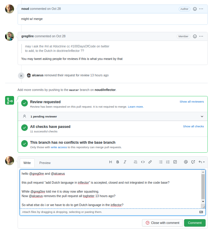This screenshot has height=229, width=211.
Task: Click green check next to no conflicts message
Action: tap(25, 143)
